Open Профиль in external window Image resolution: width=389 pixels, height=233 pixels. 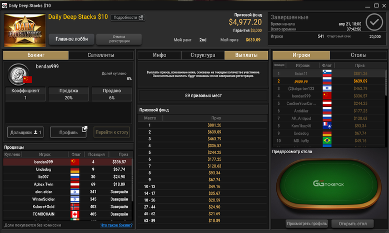coord(68,132)
